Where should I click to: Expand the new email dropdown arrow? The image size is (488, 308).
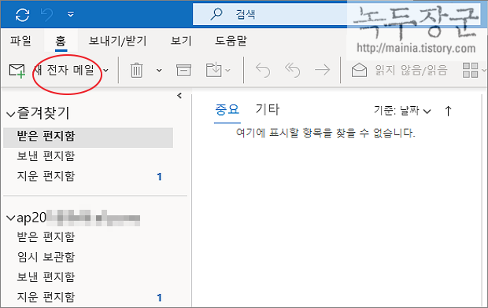pyautogui.click(x=105, y=71)
